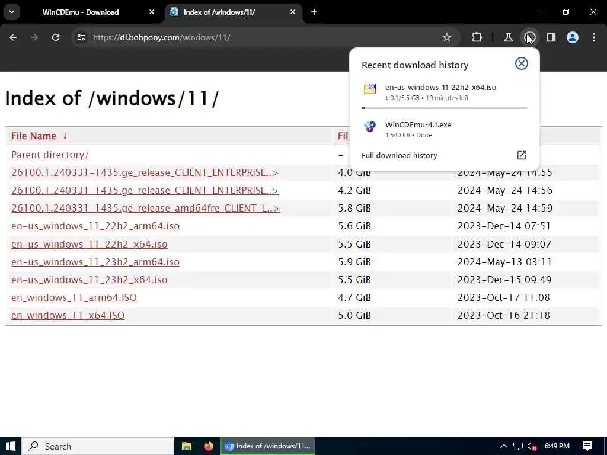Click the ISO download progress bar
Screen dimensions: 607x455
[445, 108]
